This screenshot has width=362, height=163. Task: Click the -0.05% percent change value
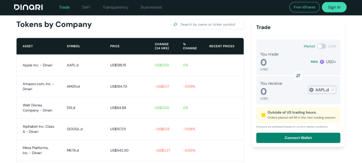coord(189,150)
